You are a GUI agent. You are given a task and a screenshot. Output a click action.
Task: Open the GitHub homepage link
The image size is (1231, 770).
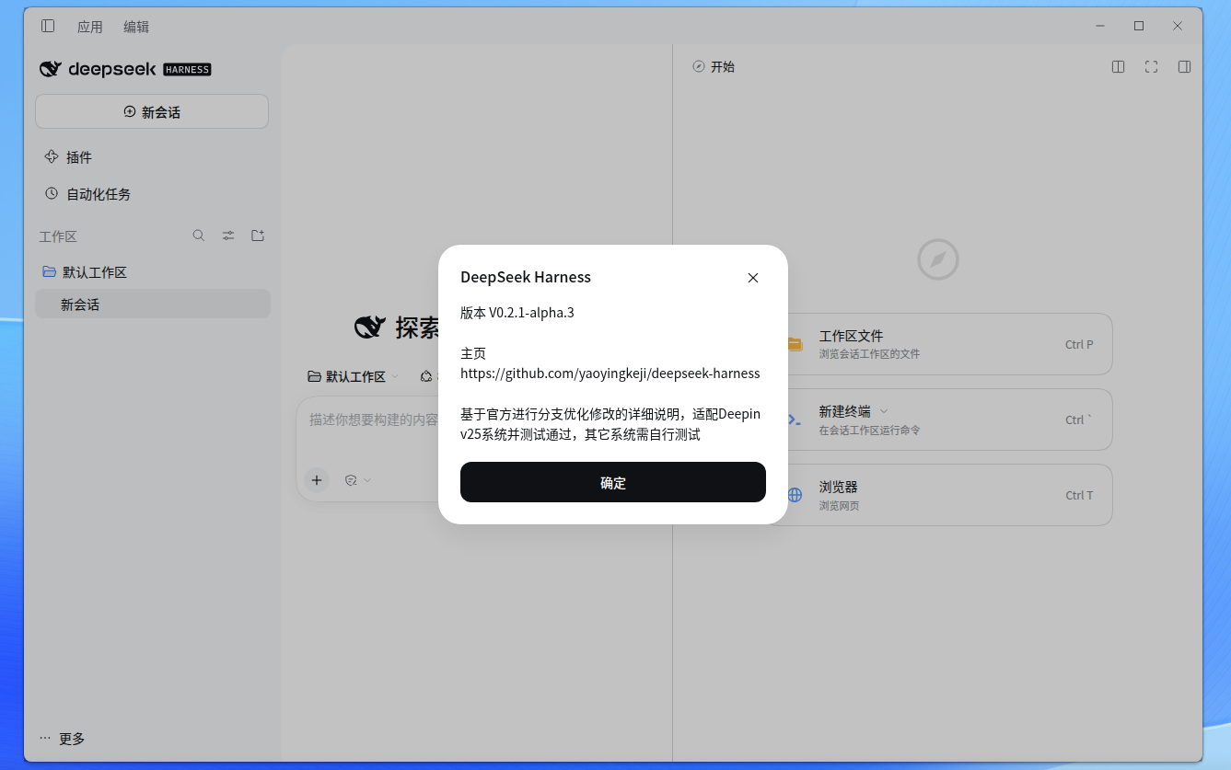coord(610,374)
